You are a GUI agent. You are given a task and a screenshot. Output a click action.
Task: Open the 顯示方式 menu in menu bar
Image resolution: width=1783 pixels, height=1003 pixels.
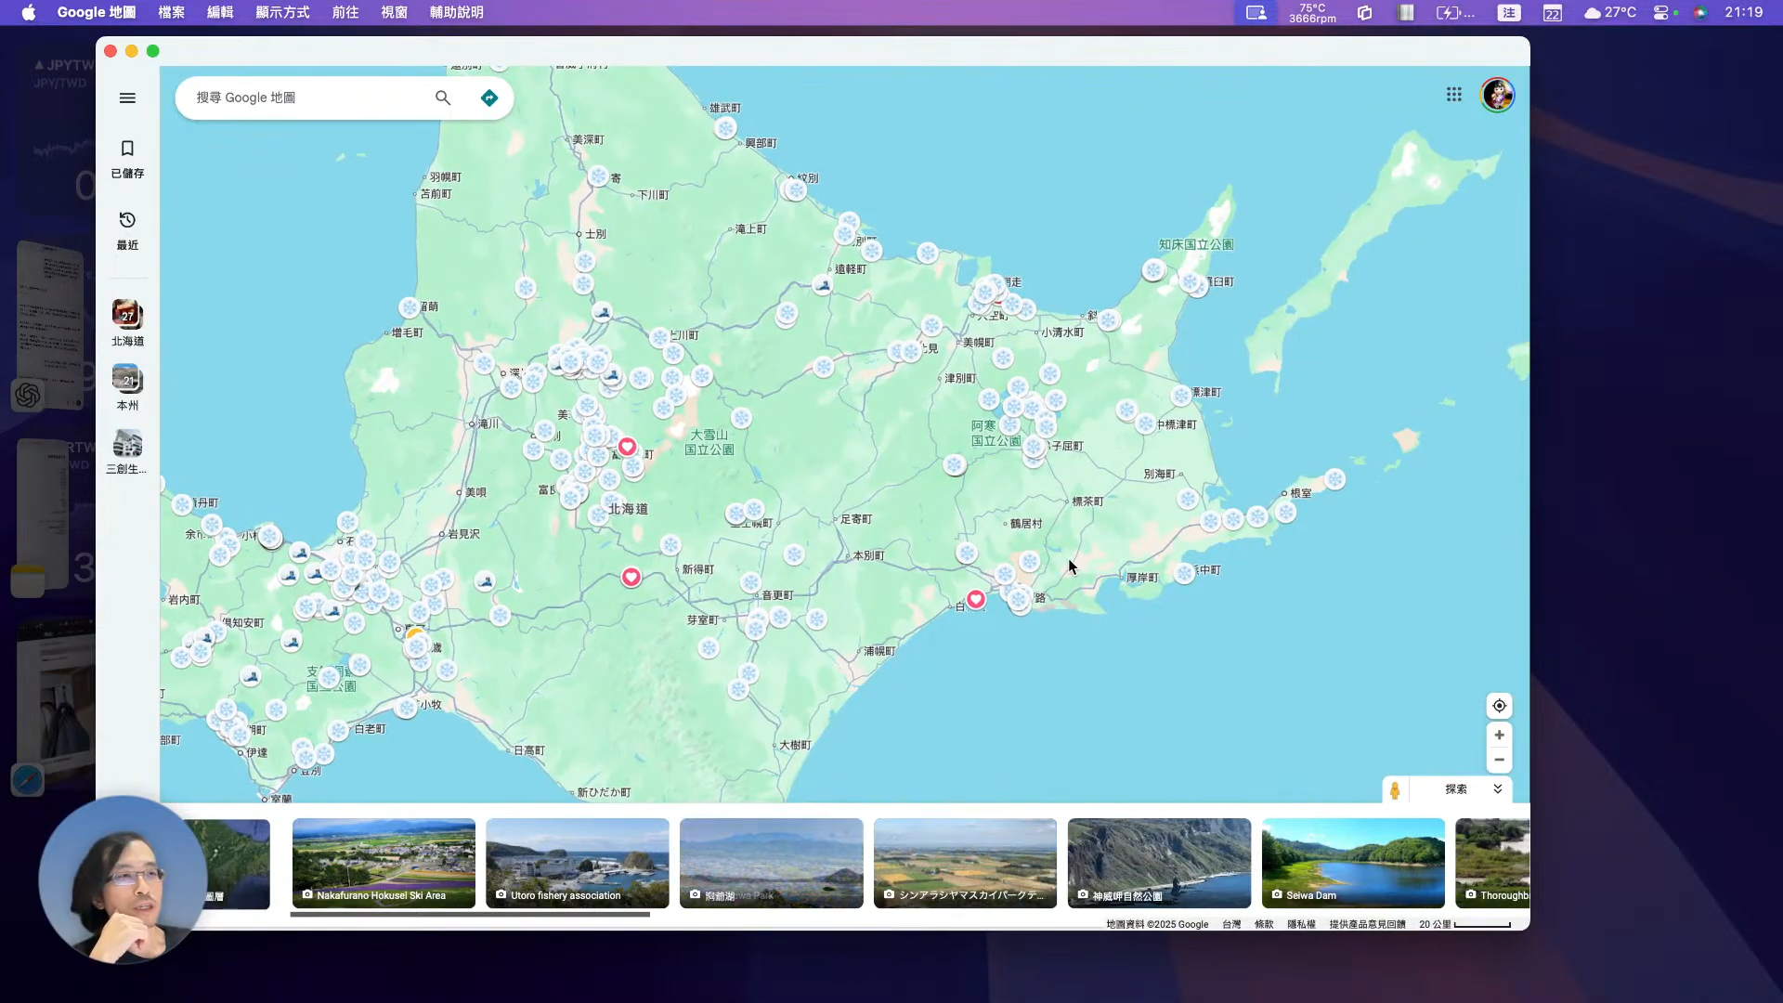tap(282, 12)
